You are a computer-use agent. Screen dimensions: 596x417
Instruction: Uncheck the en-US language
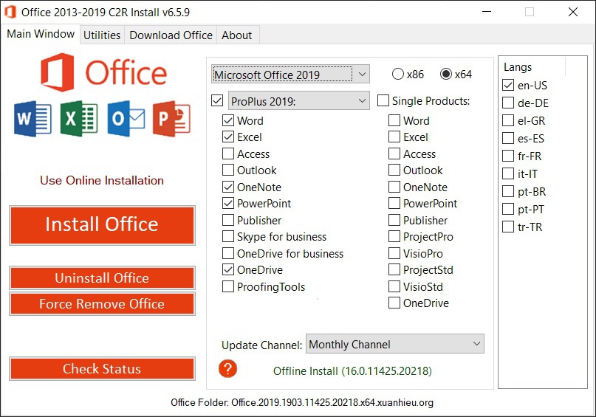click(x=508, y=85)
